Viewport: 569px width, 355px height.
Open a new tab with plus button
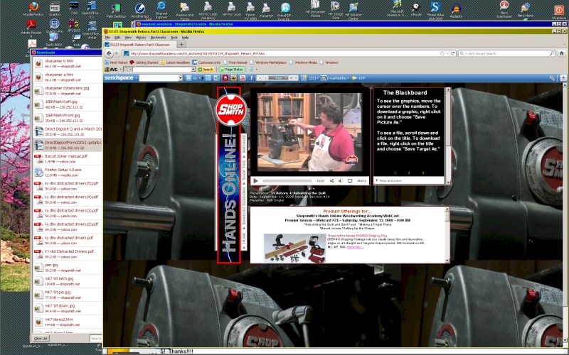[181, 45]
